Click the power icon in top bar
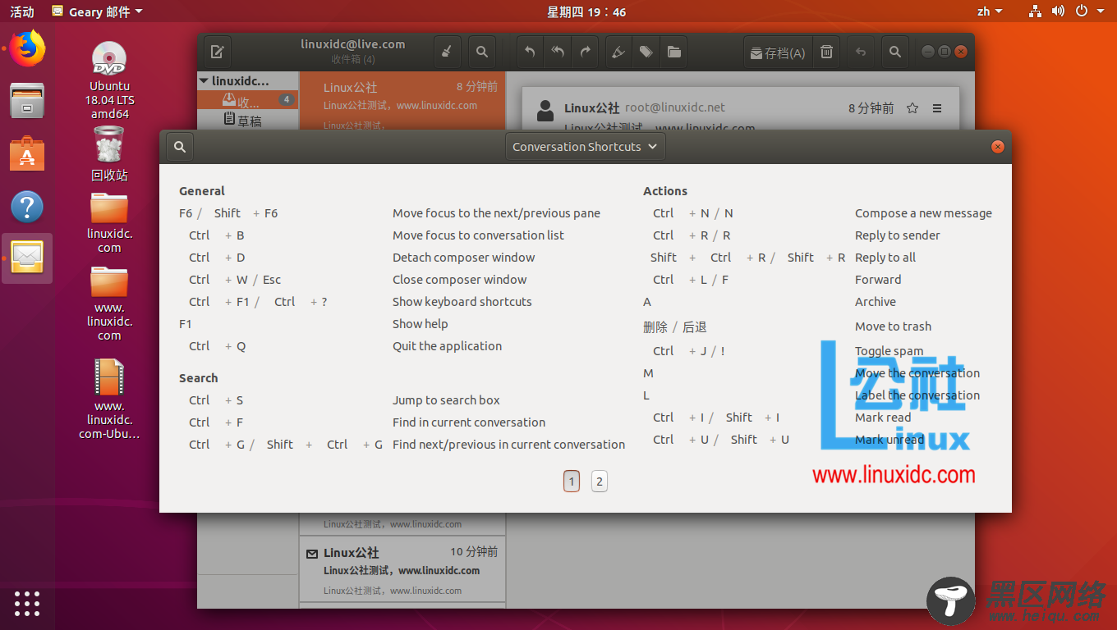Image resolution: width=1117 pixels, height=630 pixels. pos(1082,11)
